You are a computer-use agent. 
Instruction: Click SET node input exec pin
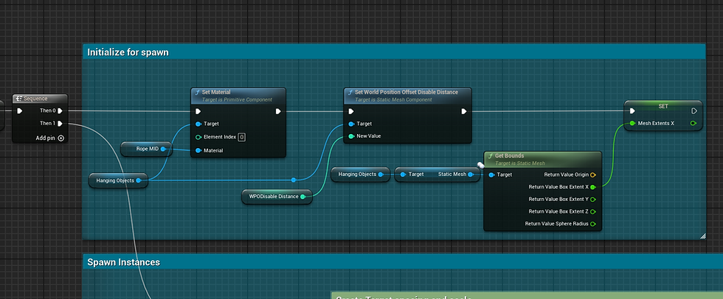click(632, 111)
